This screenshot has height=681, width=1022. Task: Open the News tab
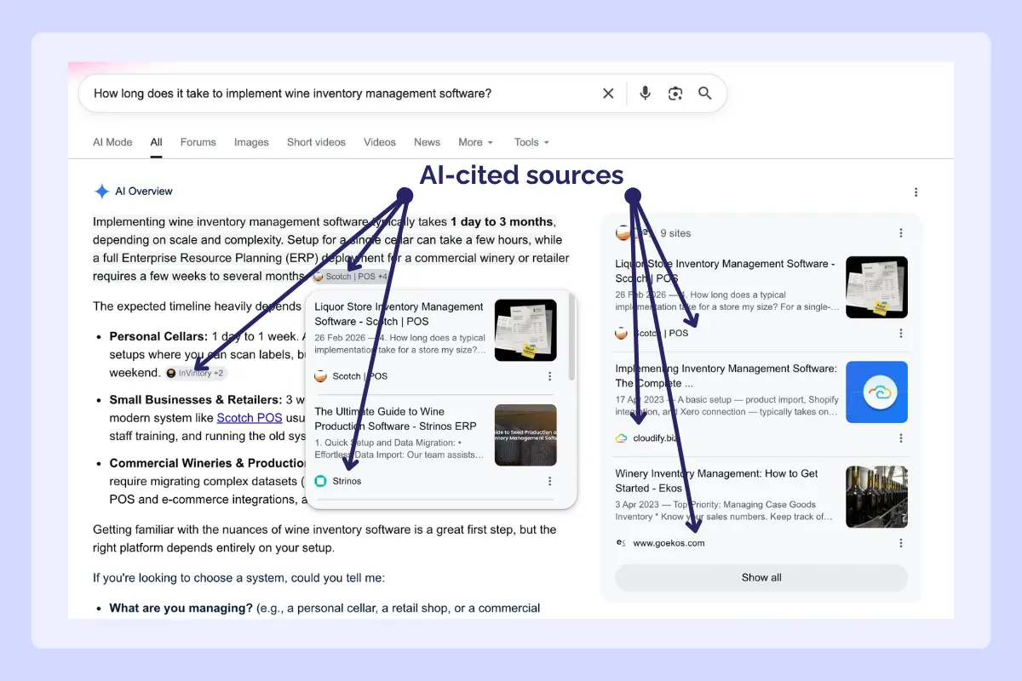tap(427, 142)
